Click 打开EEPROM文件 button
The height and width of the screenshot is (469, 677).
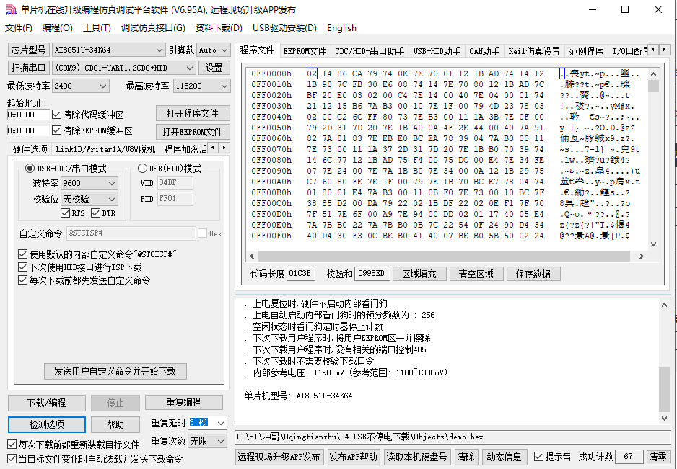coord(193,132)
